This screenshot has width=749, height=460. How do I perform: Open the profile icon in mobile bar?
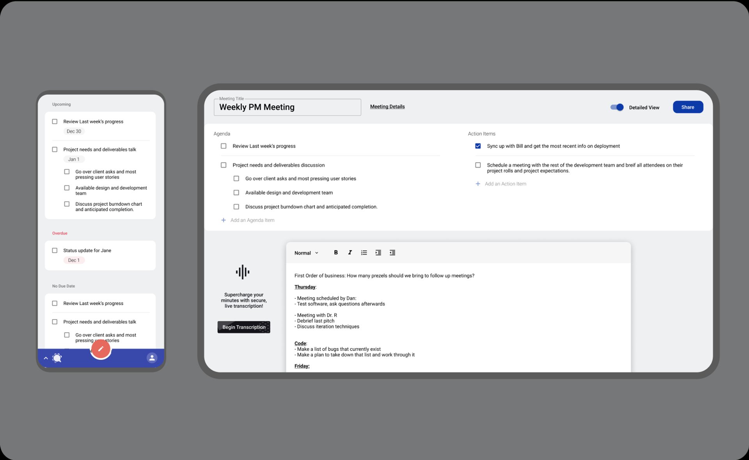[x=152, y=357]
